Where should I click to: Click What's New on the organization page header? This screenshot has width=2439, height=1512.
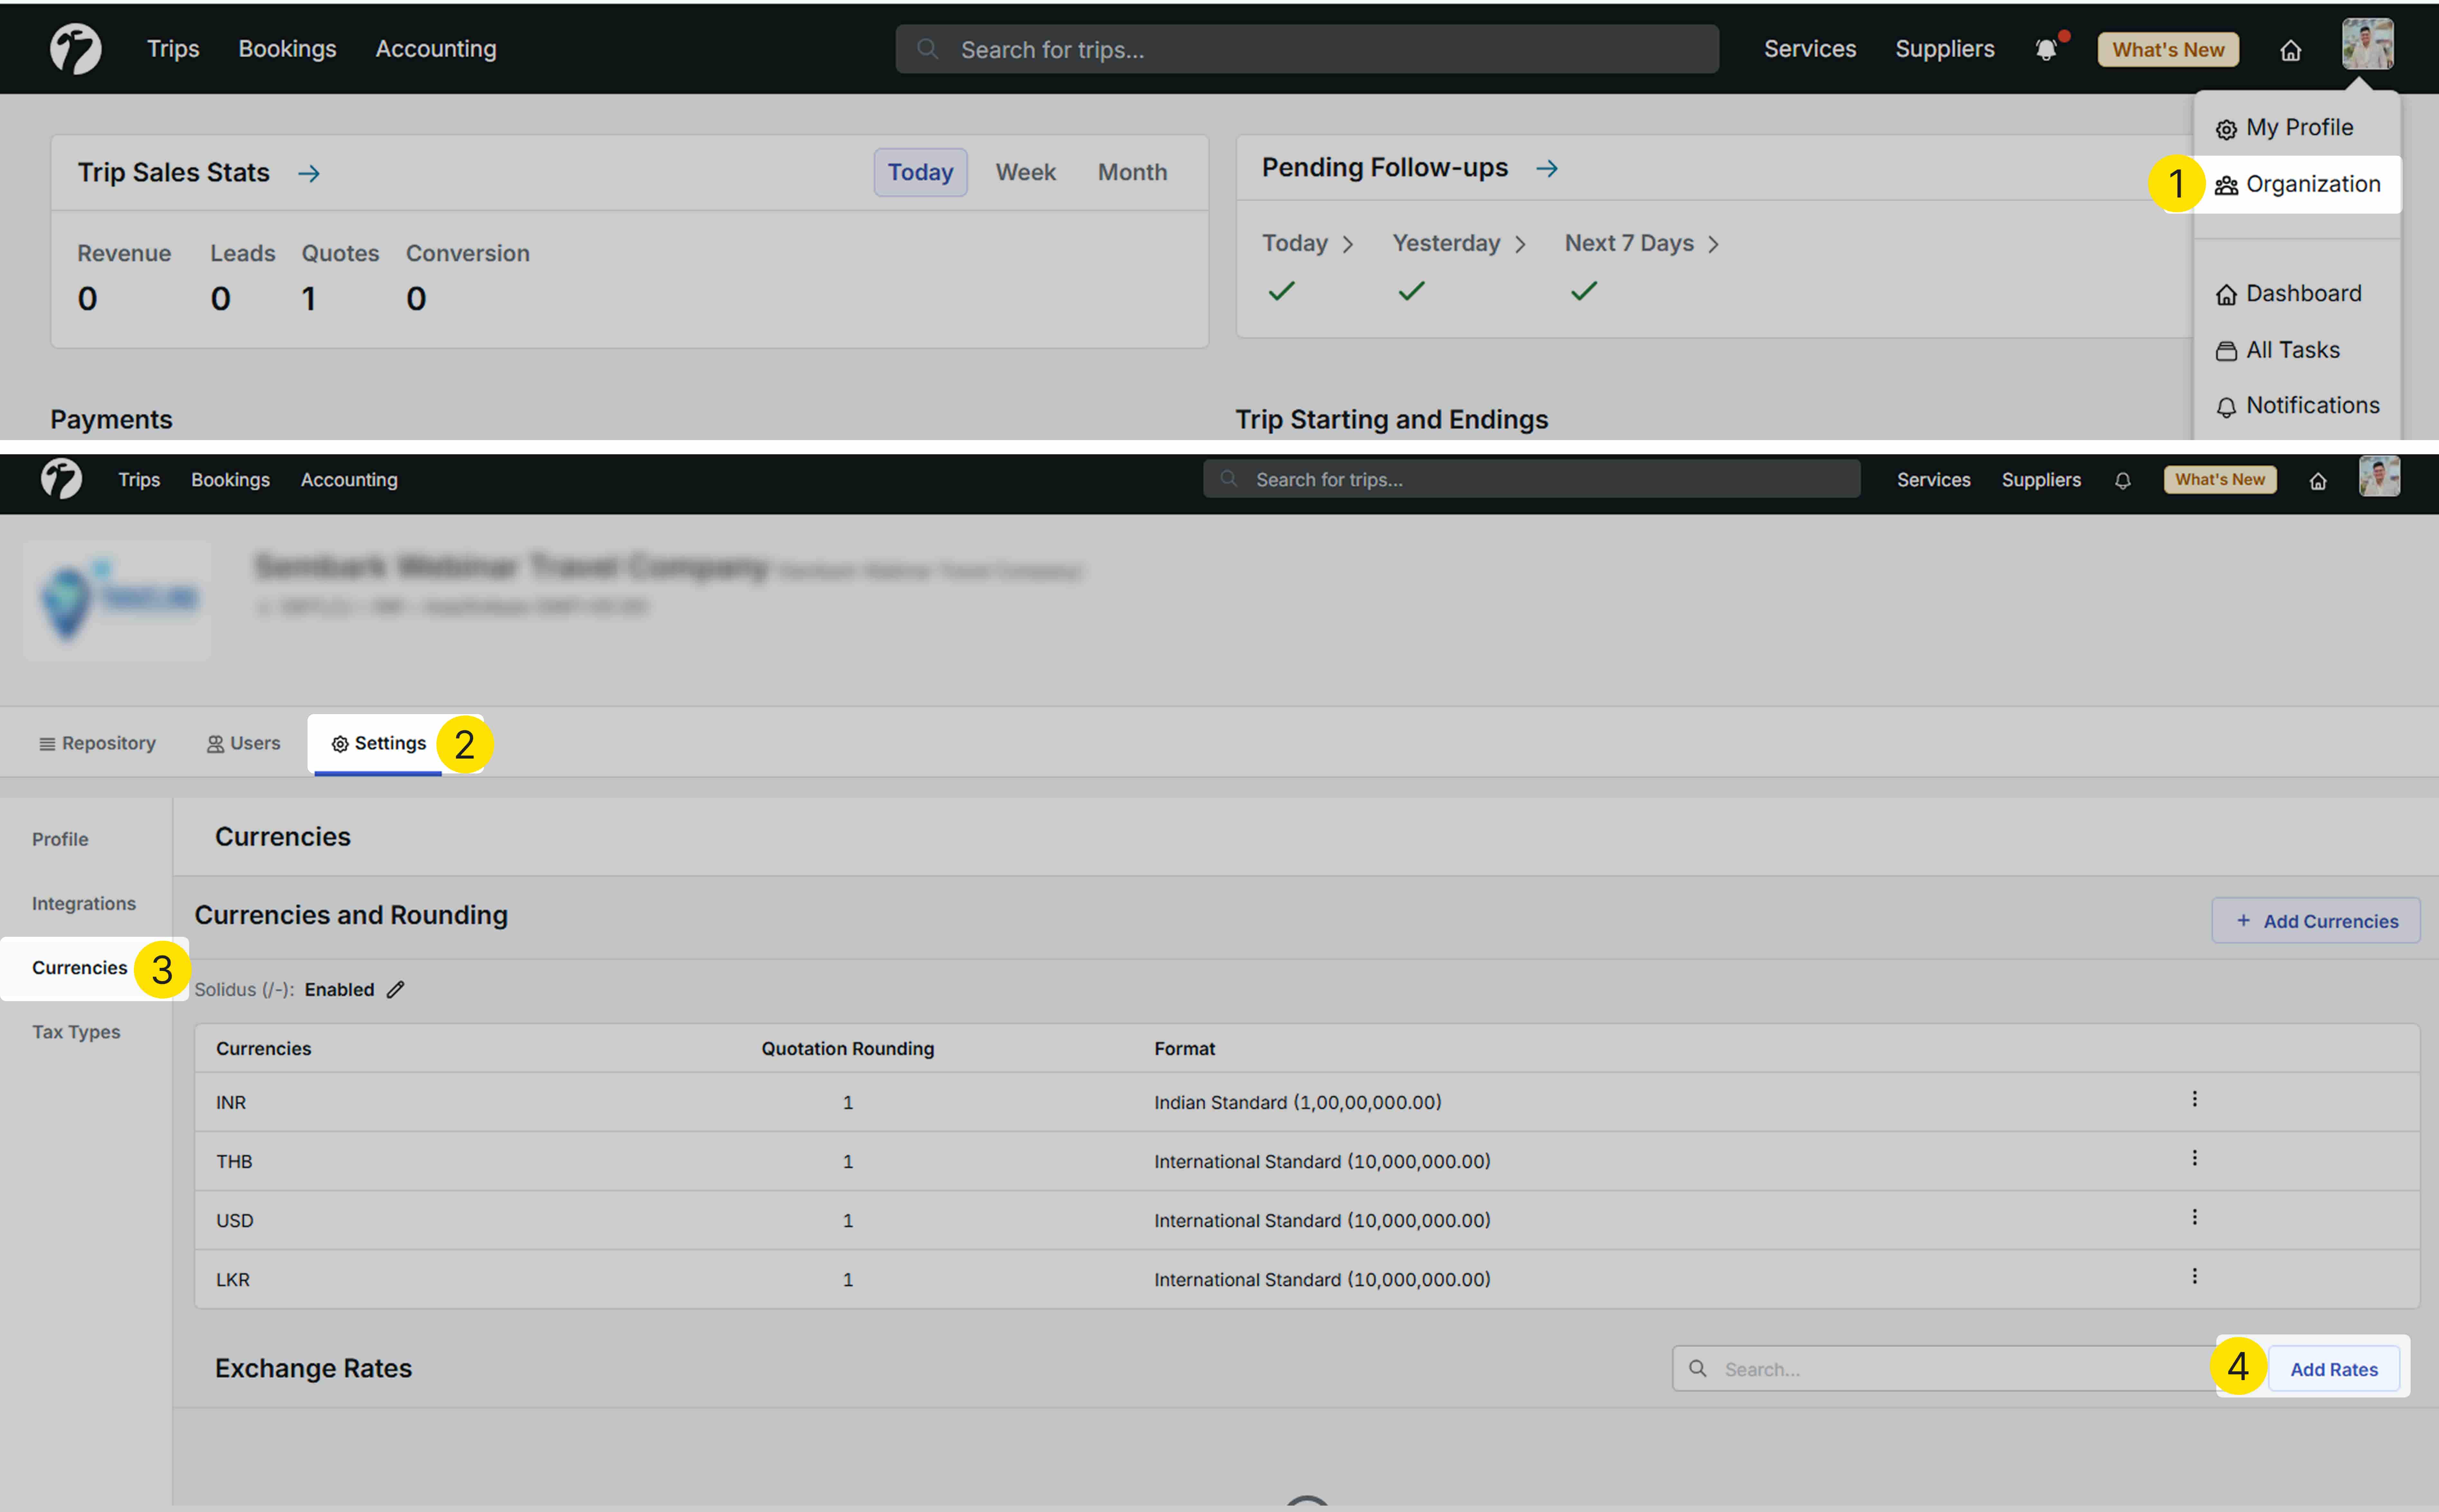pyautogui.click(x=2220, y=480)
